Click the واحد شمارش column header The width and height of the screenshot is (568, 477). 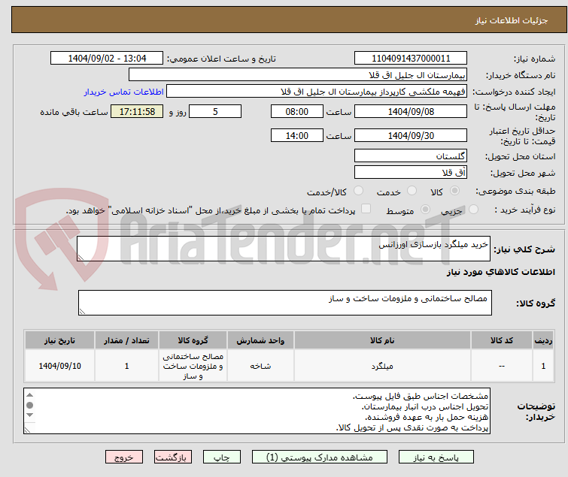tap(260, 340)
